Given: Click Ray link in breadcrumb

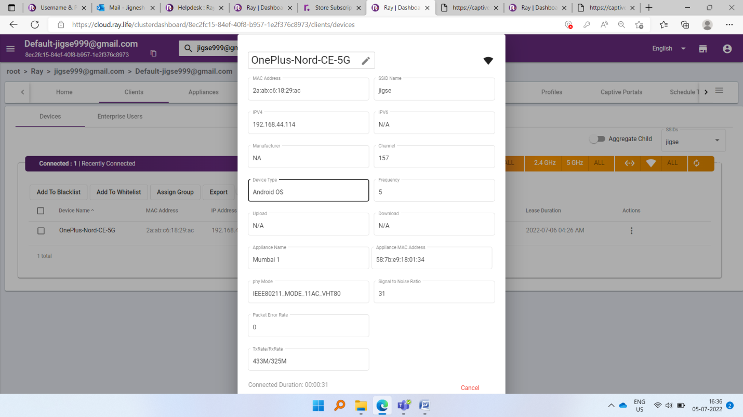Looking at the screenshot, I should [x=37, y=71].
